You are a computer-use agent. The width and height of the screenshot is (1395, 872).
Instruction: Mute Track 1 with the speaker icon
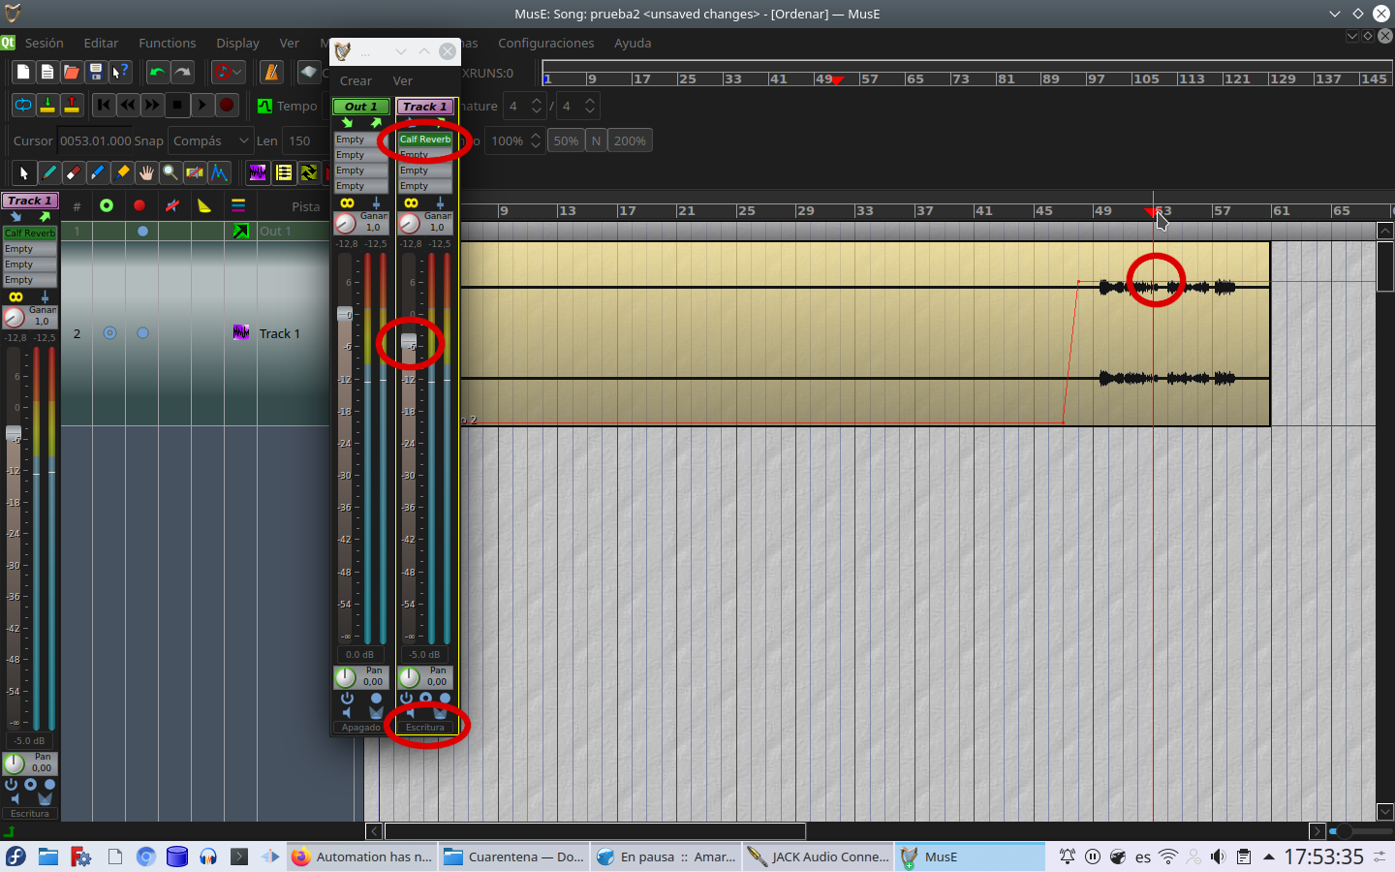click(411, 714)
